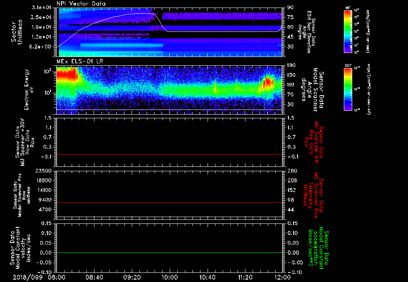
Task: Click the green trace in velocity panel
Action: [x=169, y=253]
